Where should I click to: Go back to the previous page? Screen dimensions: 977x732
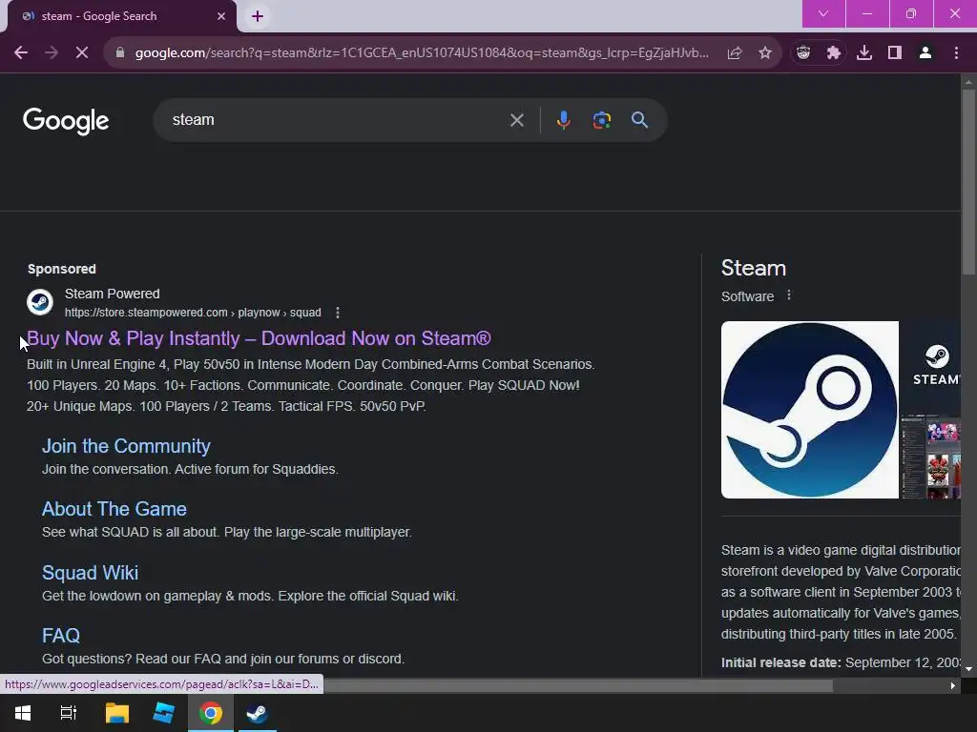21,53
